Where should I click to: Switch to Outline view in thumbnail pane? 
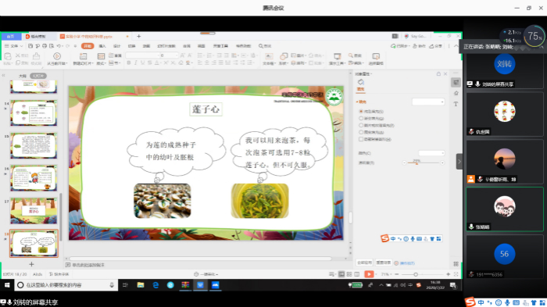(23, 76)
